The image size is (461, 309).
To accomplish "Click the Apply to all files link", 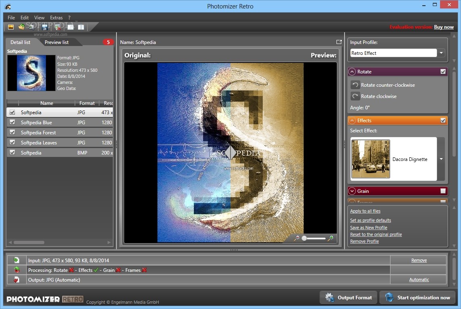I will click(x=365, y=211).
